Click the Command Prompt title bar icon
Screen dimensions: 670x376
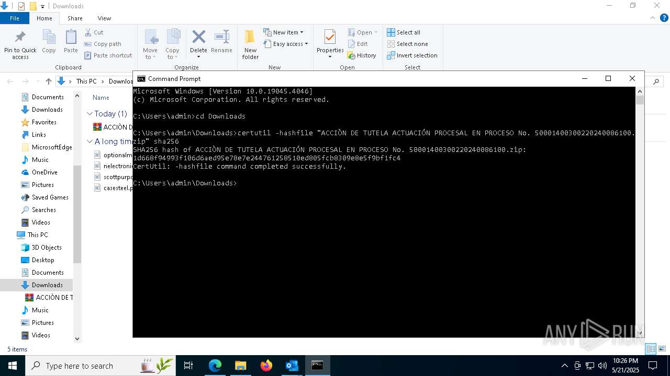(141, 79)
